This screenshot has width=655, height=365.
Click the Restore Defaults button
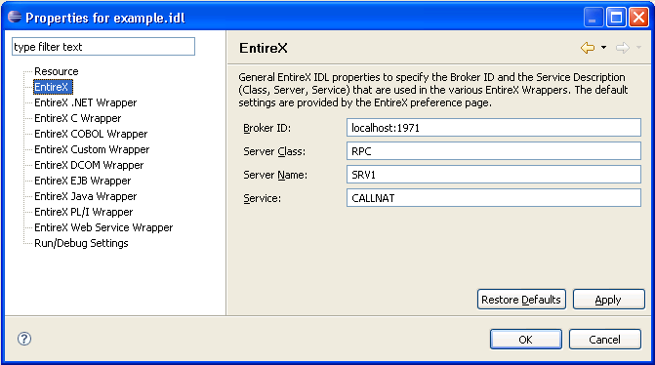click(521, 300)
